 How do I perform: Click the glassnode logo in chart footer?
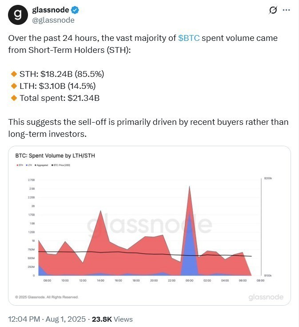pyautogui.click(x=266, y=297)
